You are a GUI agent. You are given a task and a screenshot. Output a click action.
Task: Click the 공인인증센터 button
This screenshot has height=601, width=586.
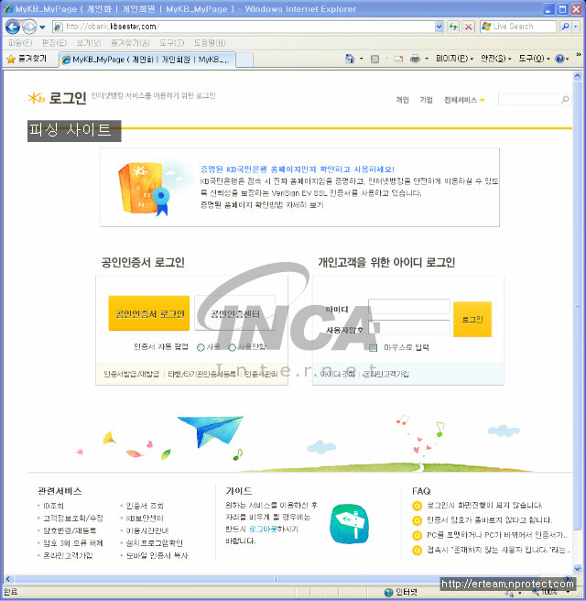coord(234,313)
